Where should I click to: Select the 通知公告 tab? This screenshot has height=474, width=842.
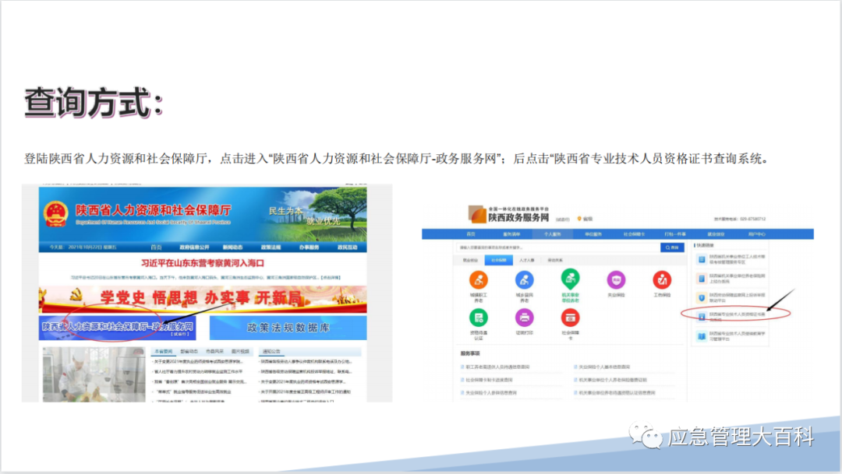271,352
